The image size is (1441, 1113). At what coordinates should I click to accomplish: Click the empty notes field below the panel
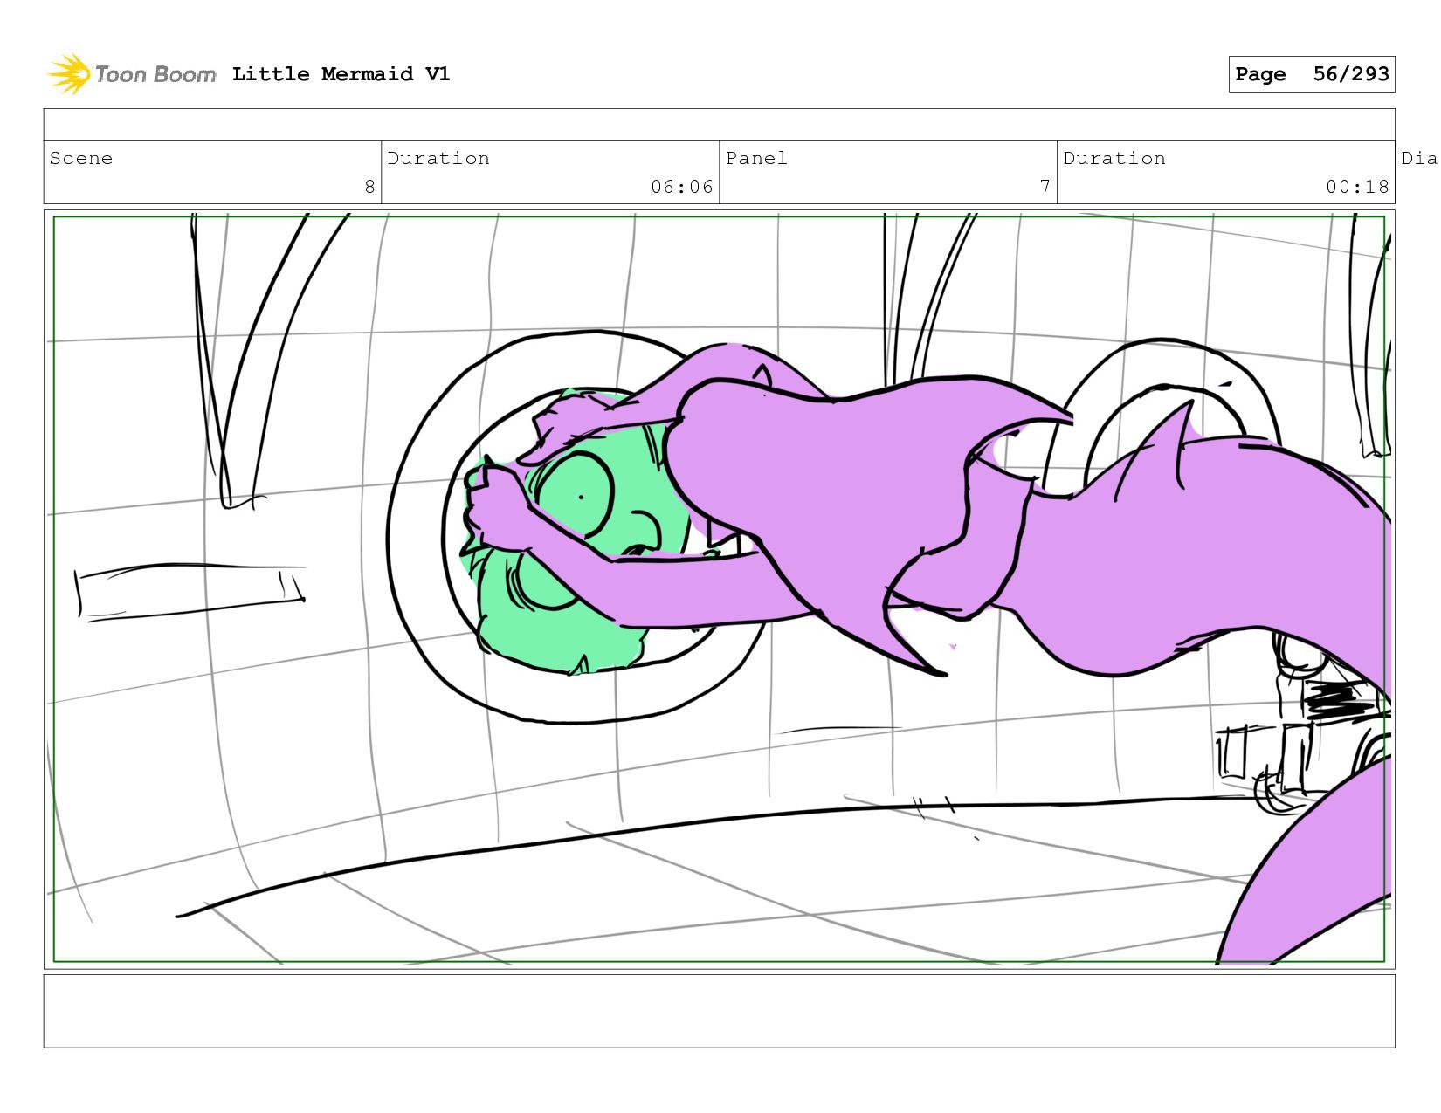(719, 1011)
